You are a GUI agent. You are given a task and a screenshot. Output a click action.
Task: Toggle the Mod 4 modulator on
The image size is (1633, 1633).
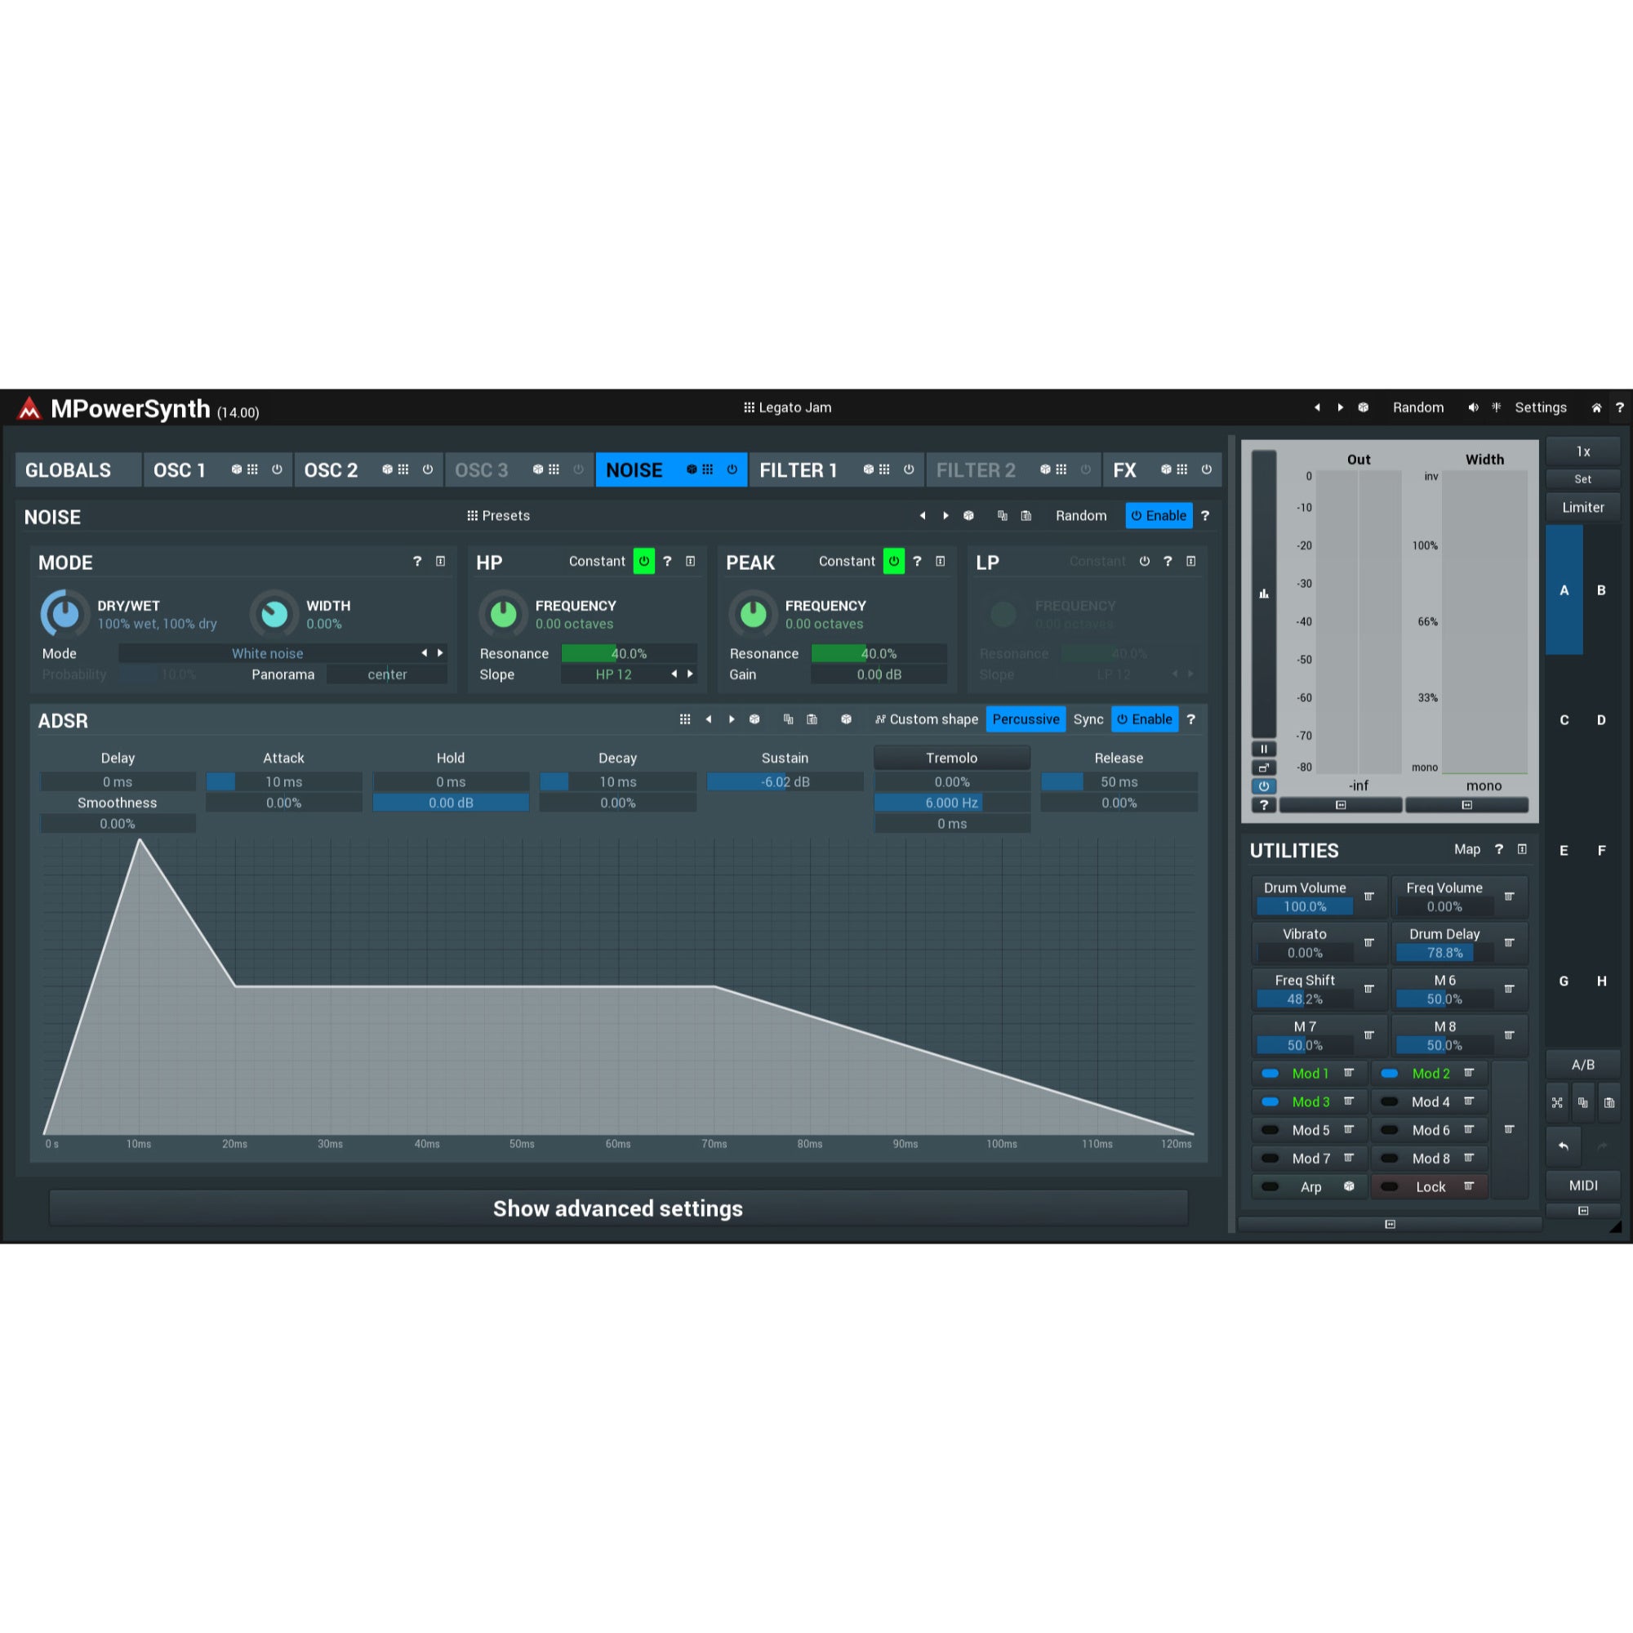(1389, 1101)
